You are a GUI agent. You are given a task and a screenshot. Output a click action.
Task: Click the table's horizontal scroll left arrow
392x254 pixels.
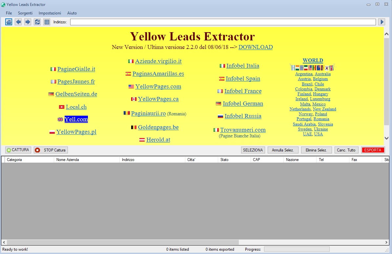point(4,242)
